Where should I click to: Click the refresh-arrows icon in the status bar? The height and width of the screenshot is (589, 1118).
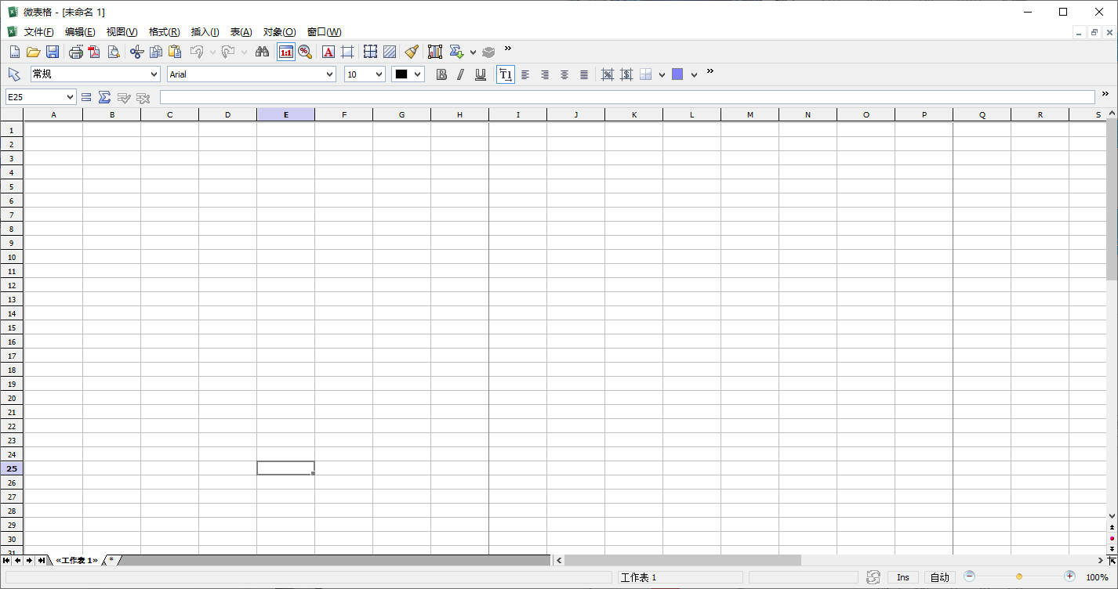coord(873,577)
